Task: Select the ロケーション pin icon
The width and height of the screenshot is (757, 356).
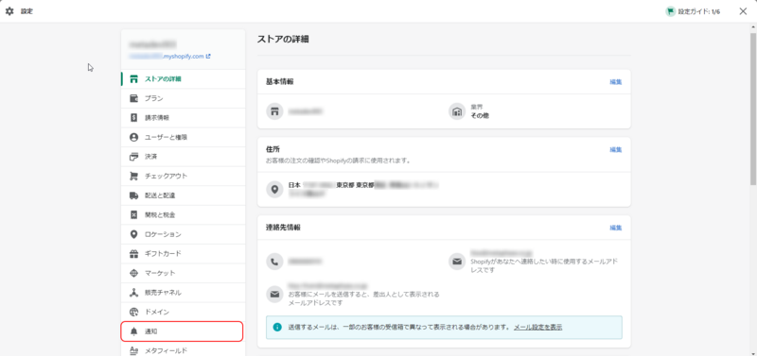Action: (134, 234)
